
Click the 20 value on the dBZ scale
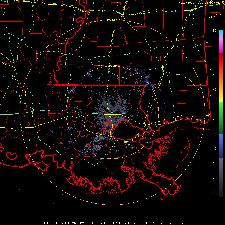point(215,119)
